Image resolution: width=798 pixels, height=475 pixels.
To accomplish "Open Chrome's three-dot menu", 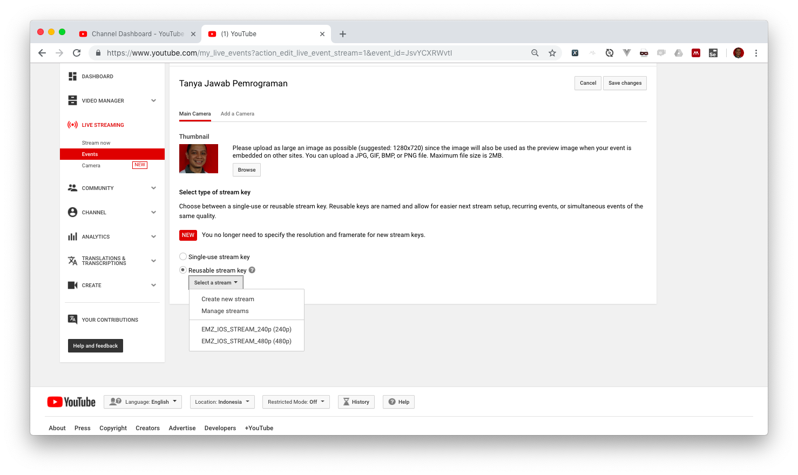I will (x=756, y=53).
